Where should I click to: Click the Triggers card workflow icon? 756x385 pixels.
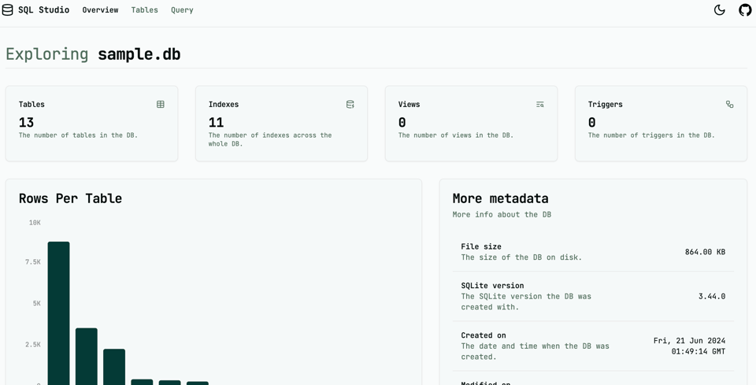(730, 104)
